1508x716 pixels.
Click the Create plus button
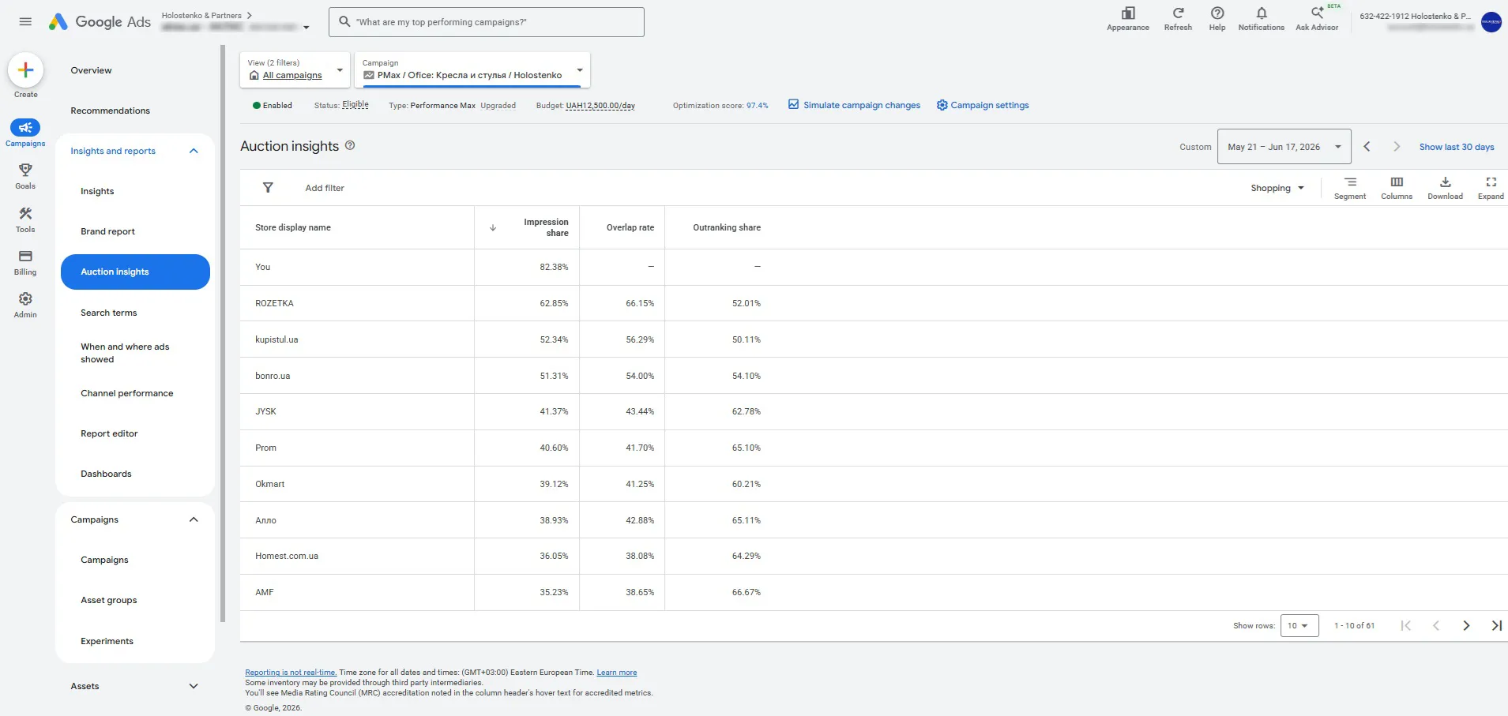click(x=25, y=70)
